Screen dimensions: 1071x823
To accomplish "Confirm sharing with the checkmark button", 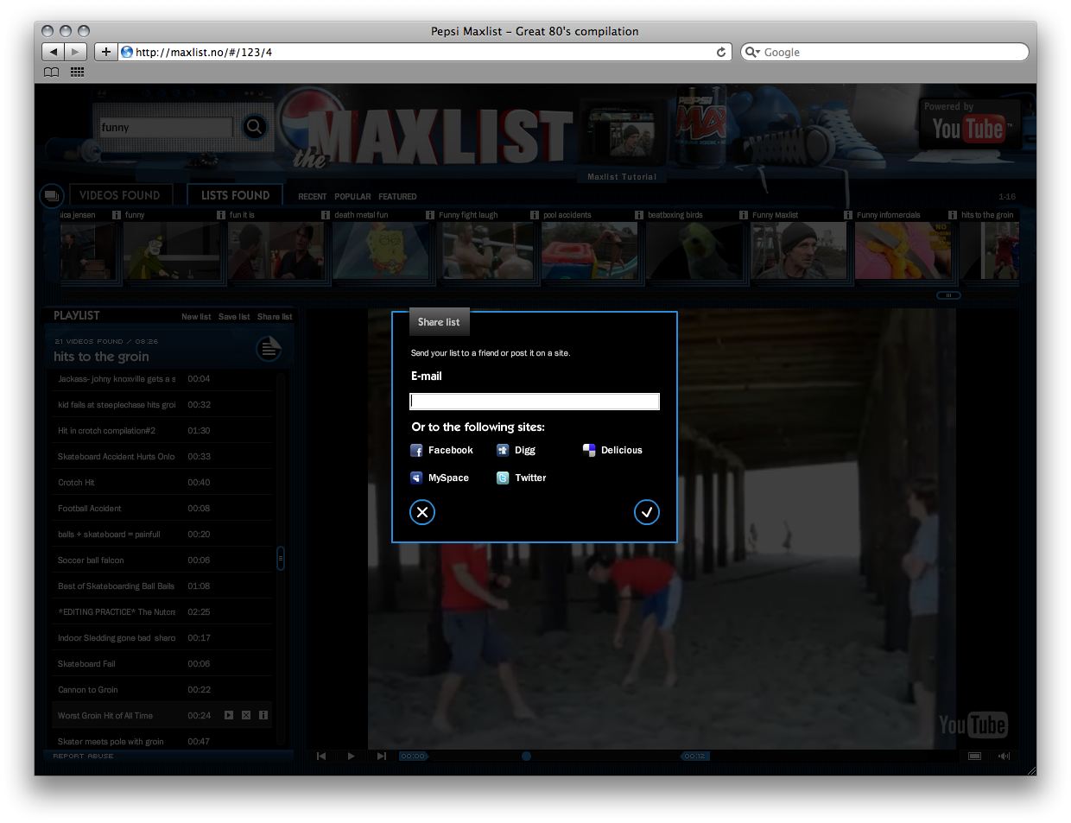I will point(647,512).
